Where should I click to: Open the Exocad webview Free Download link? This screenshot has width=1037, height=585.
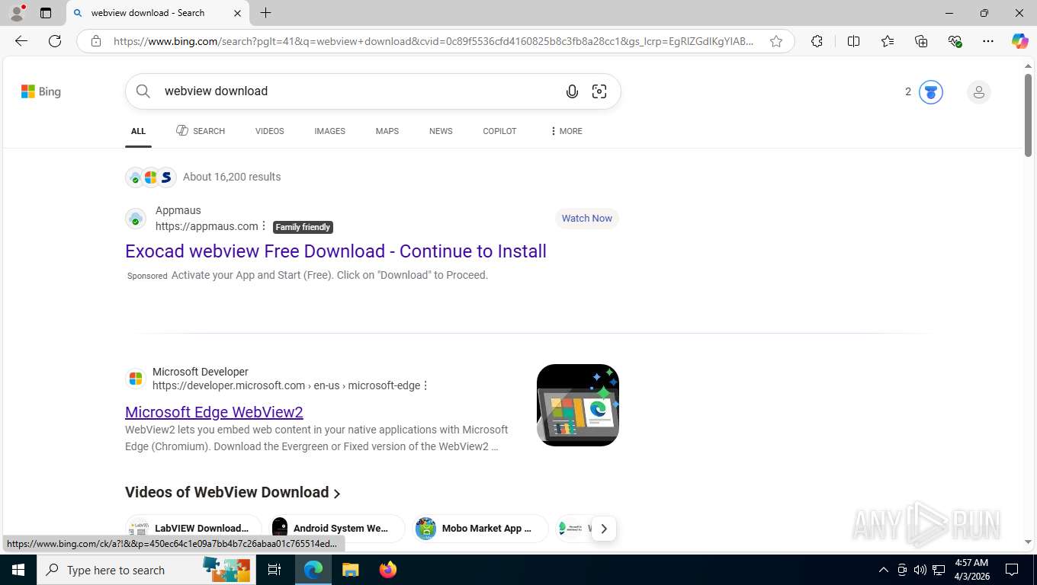pyautogui.click(x=335, y=251)
